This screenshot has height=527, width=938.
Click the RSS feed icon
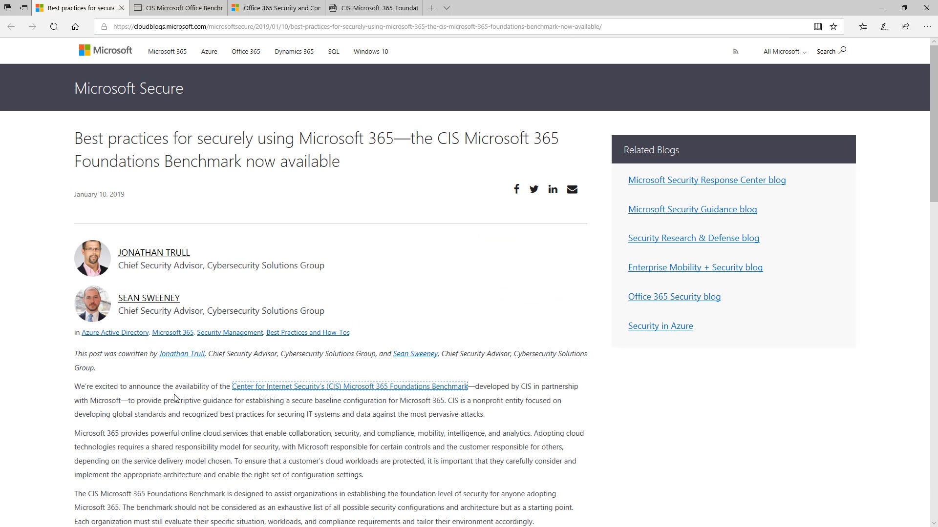click(736, 51)
